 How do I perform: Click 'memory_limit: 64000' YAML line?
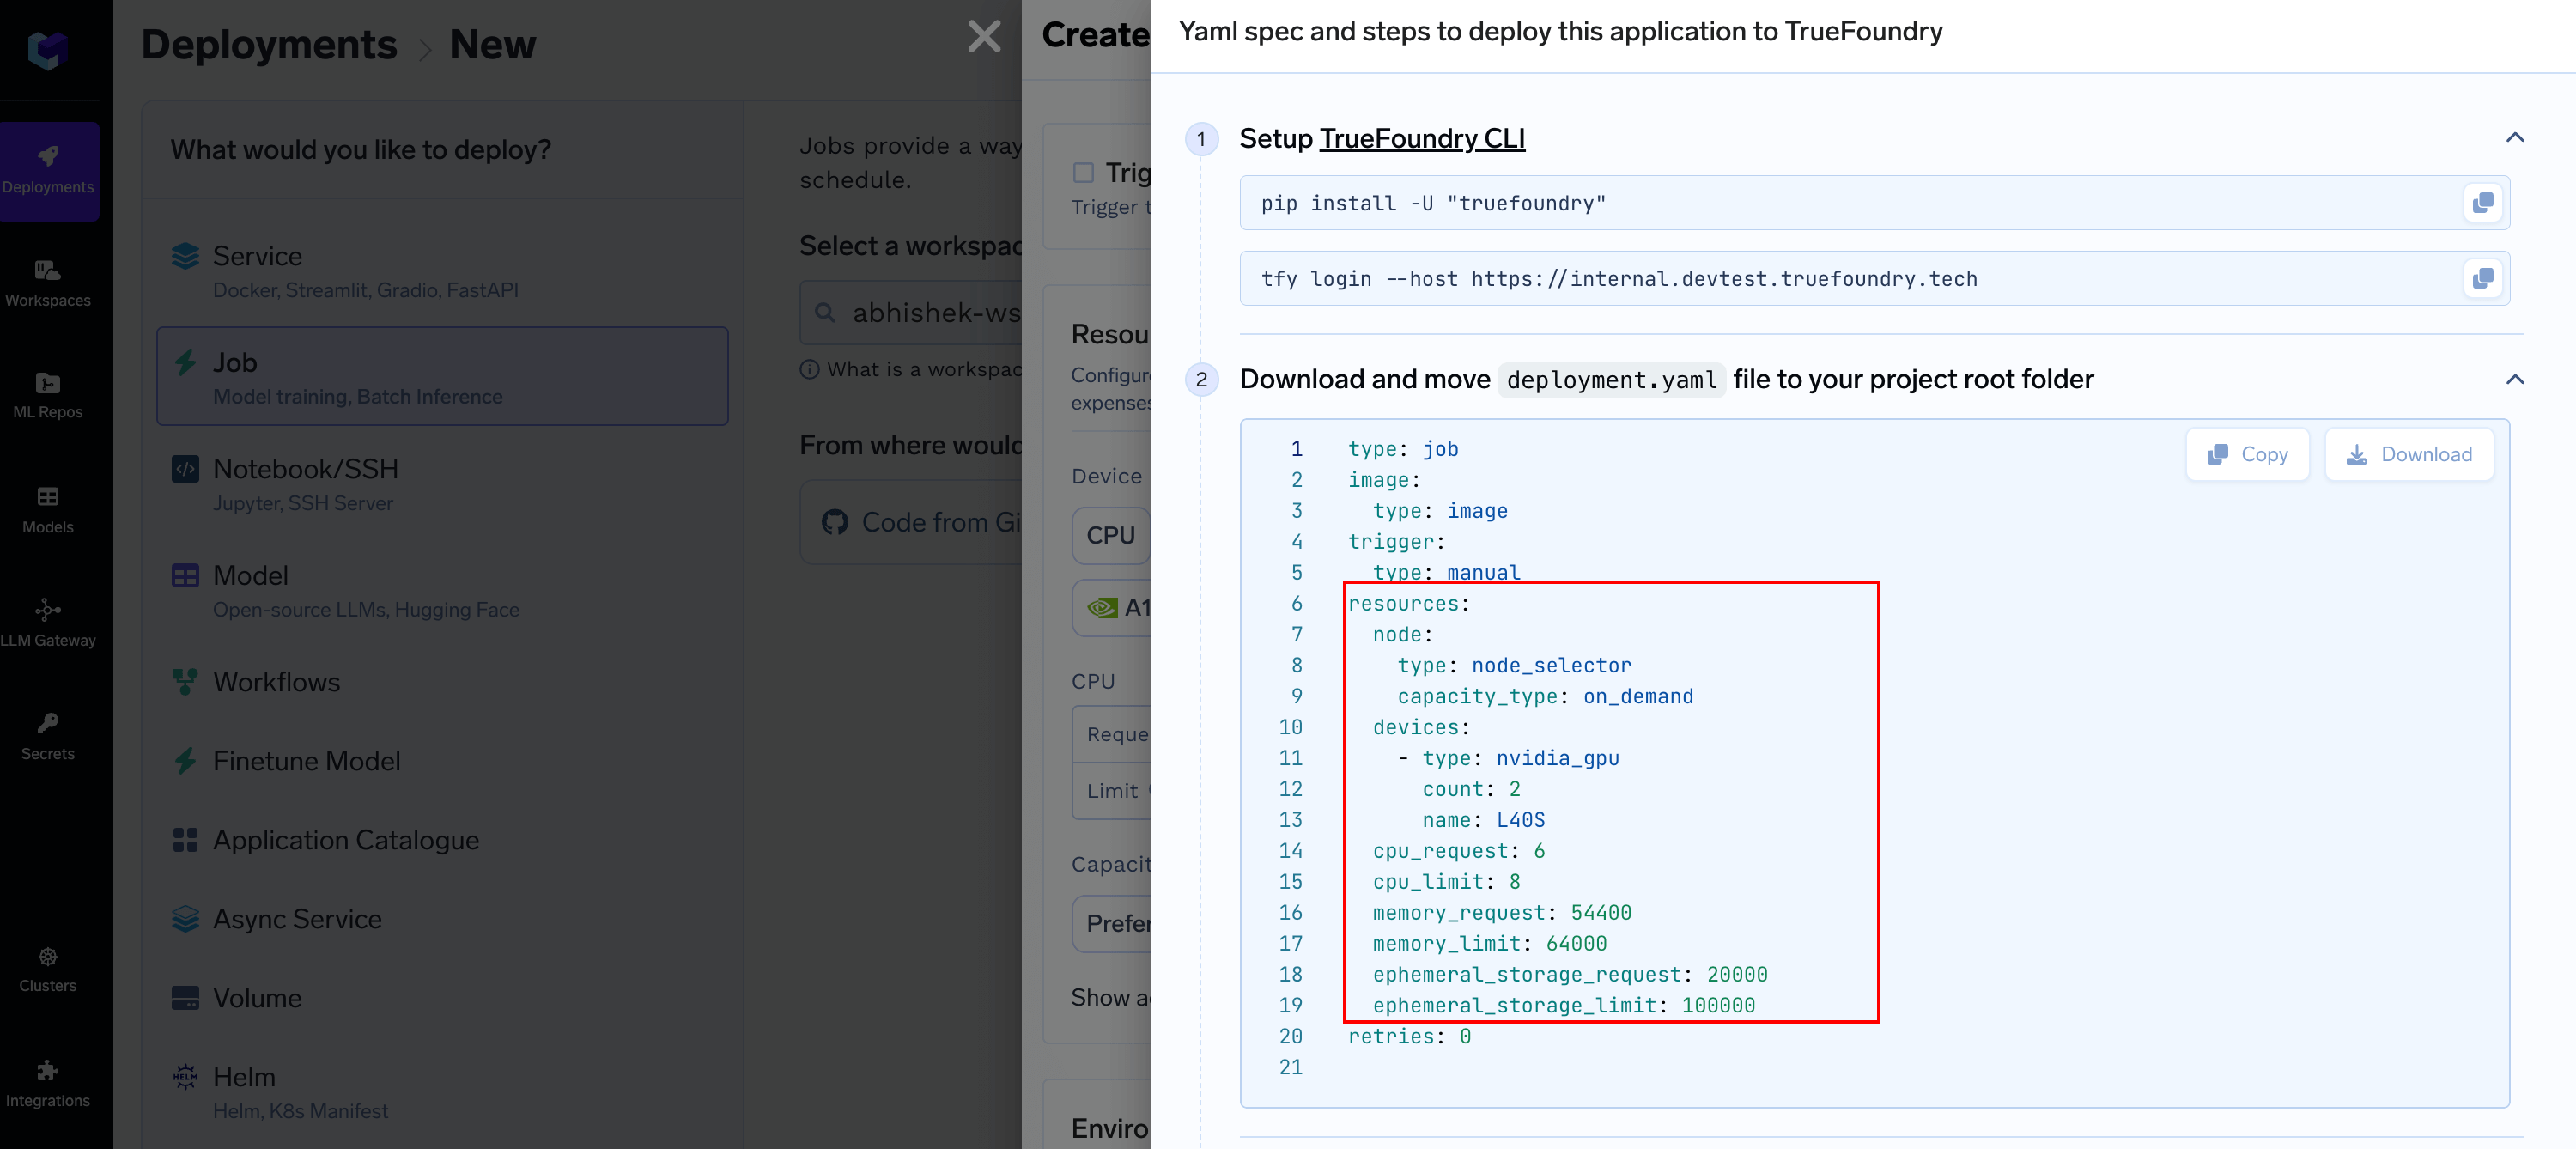(1490, 943)
